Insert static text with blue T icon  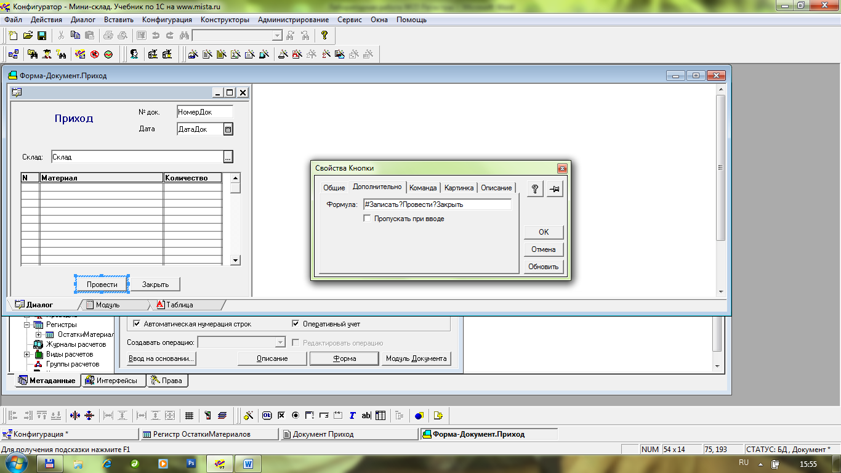(352, 416)
